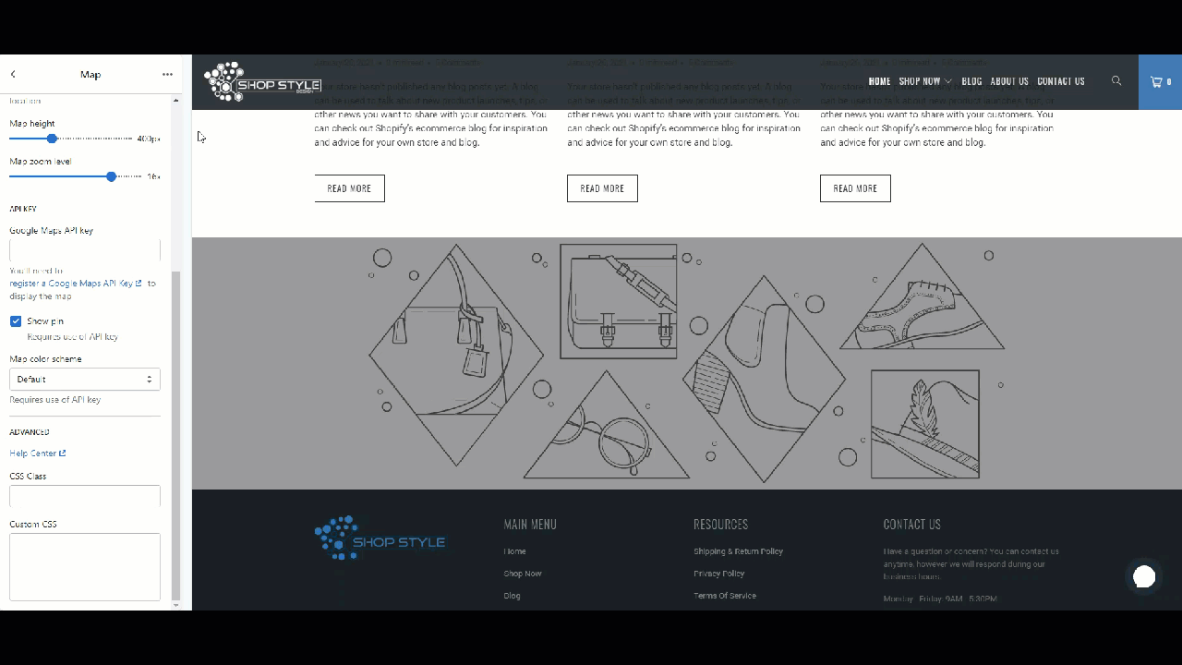Open About Us navigation item

coord(1009,81)
